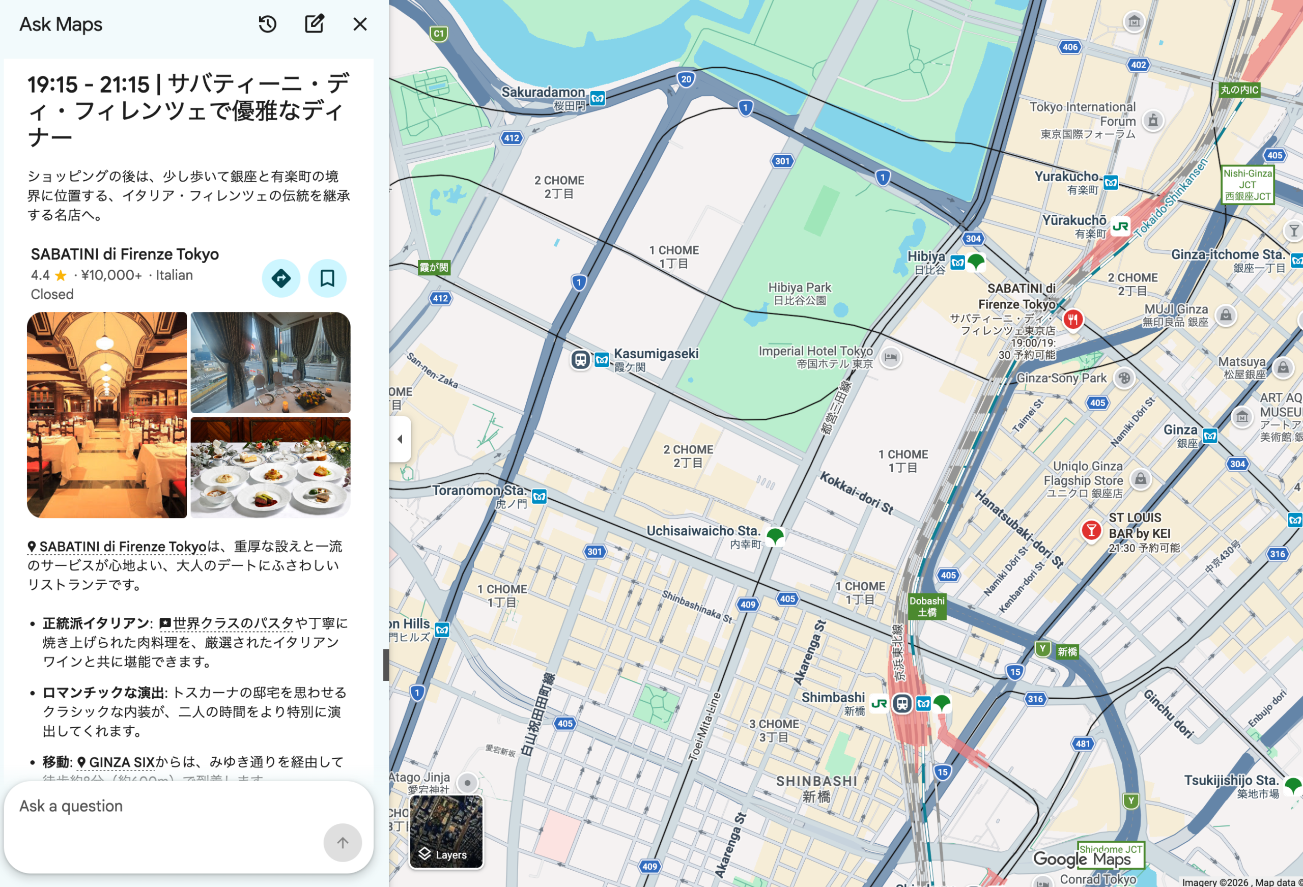
Task: Open the GINZA SIX place link
Action: click(121, 762)
